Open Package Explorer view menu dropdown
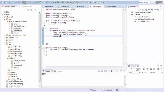The image size is (164, 92). [x=39, y=10]
